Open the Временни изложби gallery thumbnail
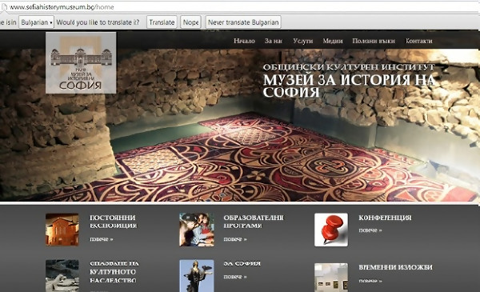This screenshot has height=292, width=480. (x=331, y=278)
